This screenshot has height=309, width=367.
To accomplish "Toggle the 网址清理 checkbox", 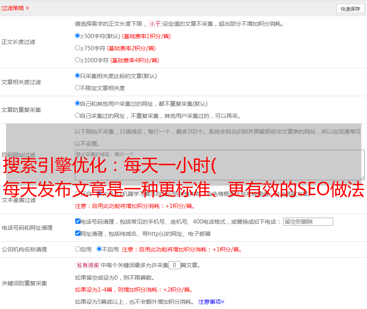I will point(78,233).
